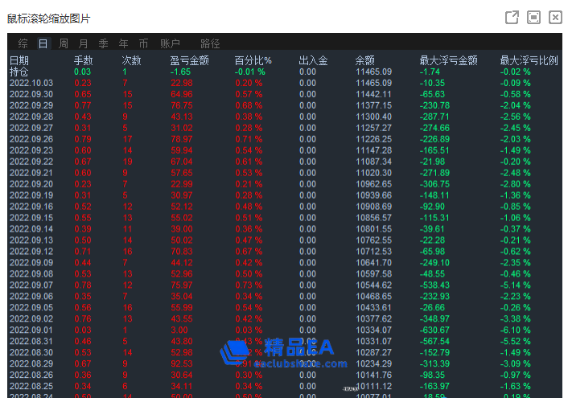Switch to the 综 summary tab
This screenshot has height=398, width=568.
pos(23,43)
